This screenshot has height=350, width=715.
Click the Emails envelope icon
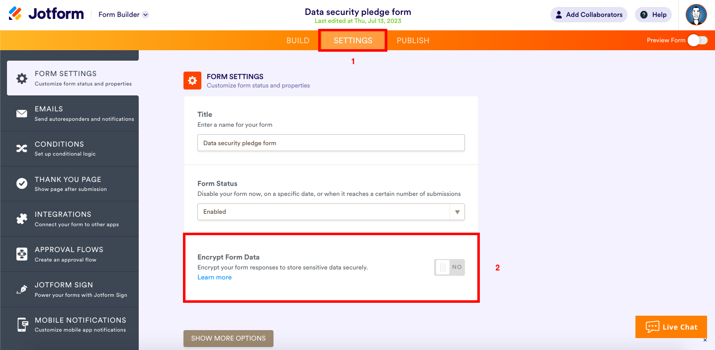tap(22, 113)
